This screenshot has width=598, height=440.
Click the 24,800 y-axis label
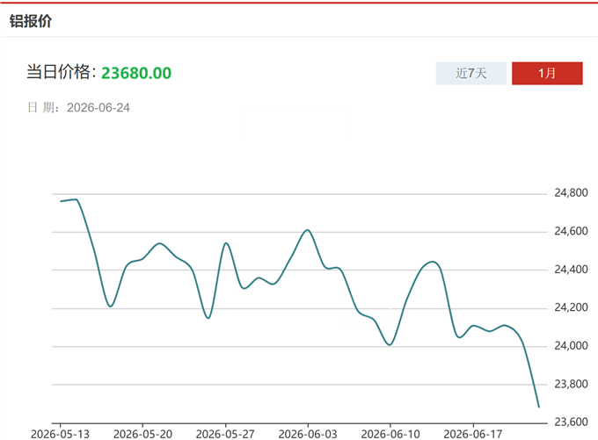point(571,192)
